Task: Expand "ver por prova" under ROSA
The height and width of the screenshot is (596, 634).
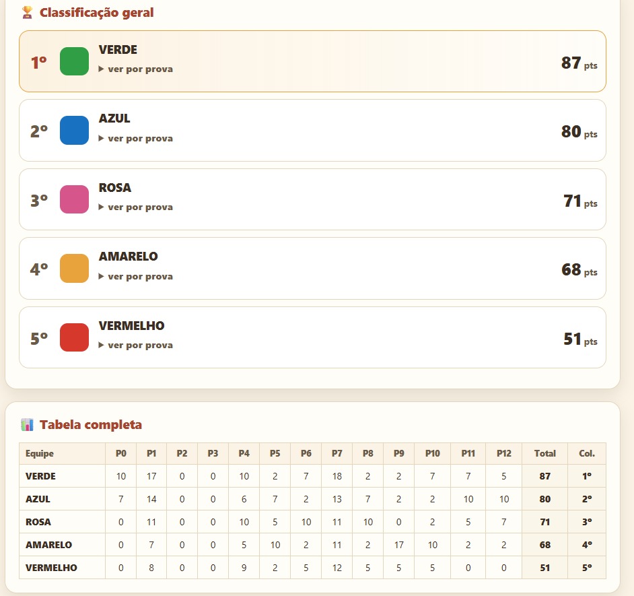Action: coord(136,207)
